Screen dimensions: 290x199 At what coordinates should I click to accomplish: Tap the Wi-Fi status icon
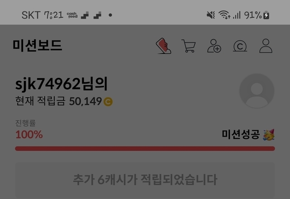point(224,15)
